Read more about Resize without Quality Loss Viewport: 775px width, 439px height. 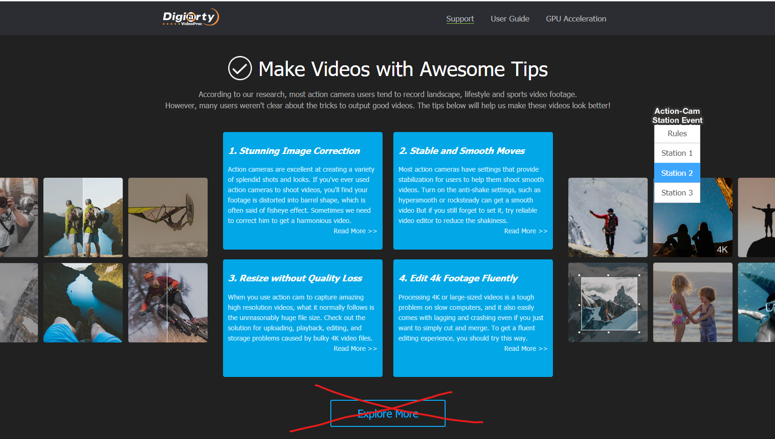[355, 348]
